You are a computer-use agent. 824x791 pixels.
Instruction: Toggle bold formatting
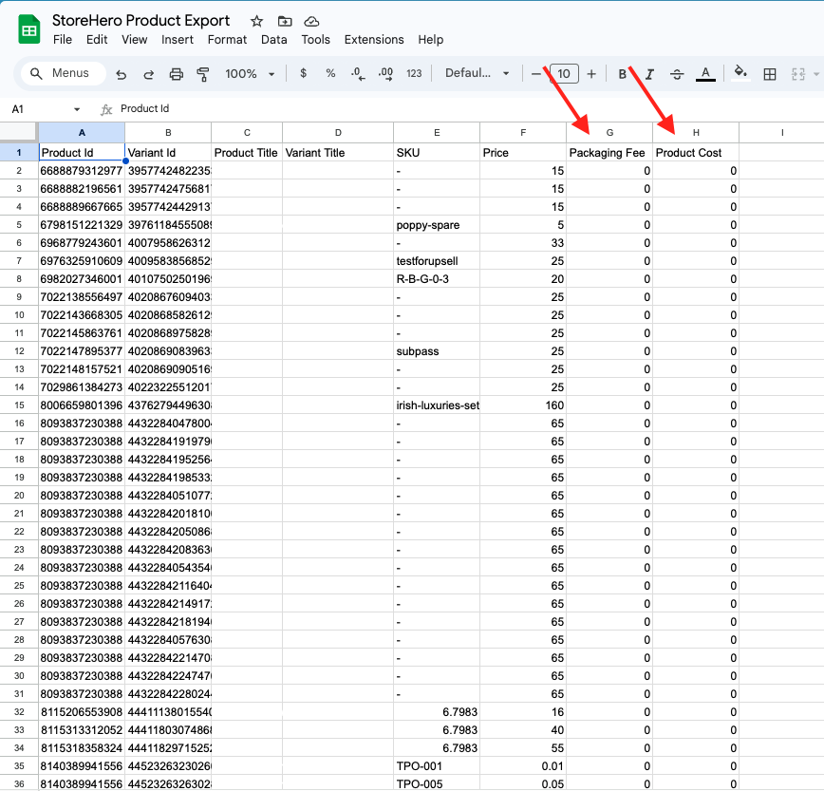[x=623, y=74]
